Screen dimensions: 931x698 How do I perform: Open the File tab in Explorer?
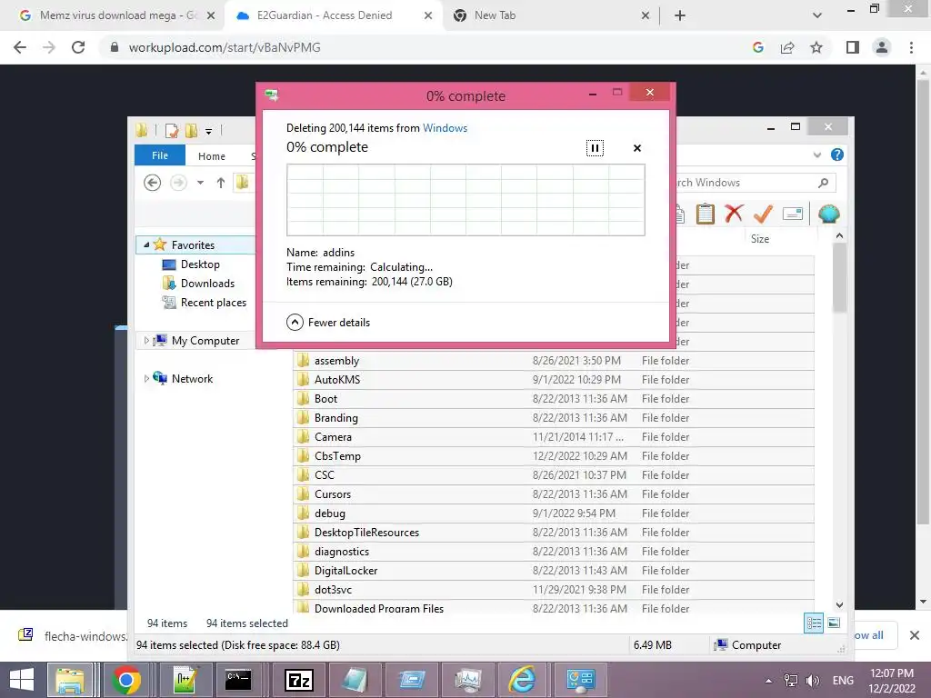pyautogui.click(x=160, y=155)
